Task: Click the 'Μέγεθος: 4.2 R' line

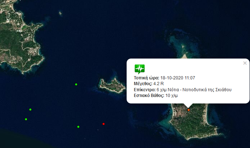Action: pyautogui.click(x=149, y=84)
